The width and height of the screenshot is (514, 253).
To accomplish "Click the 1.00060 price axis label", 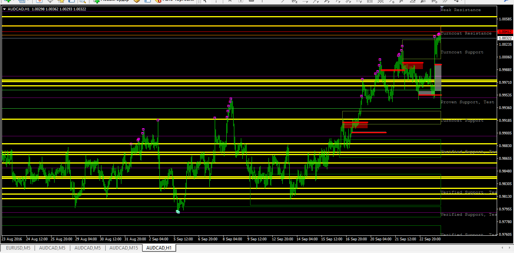I will pyautogui.click(x=505, y=57).
